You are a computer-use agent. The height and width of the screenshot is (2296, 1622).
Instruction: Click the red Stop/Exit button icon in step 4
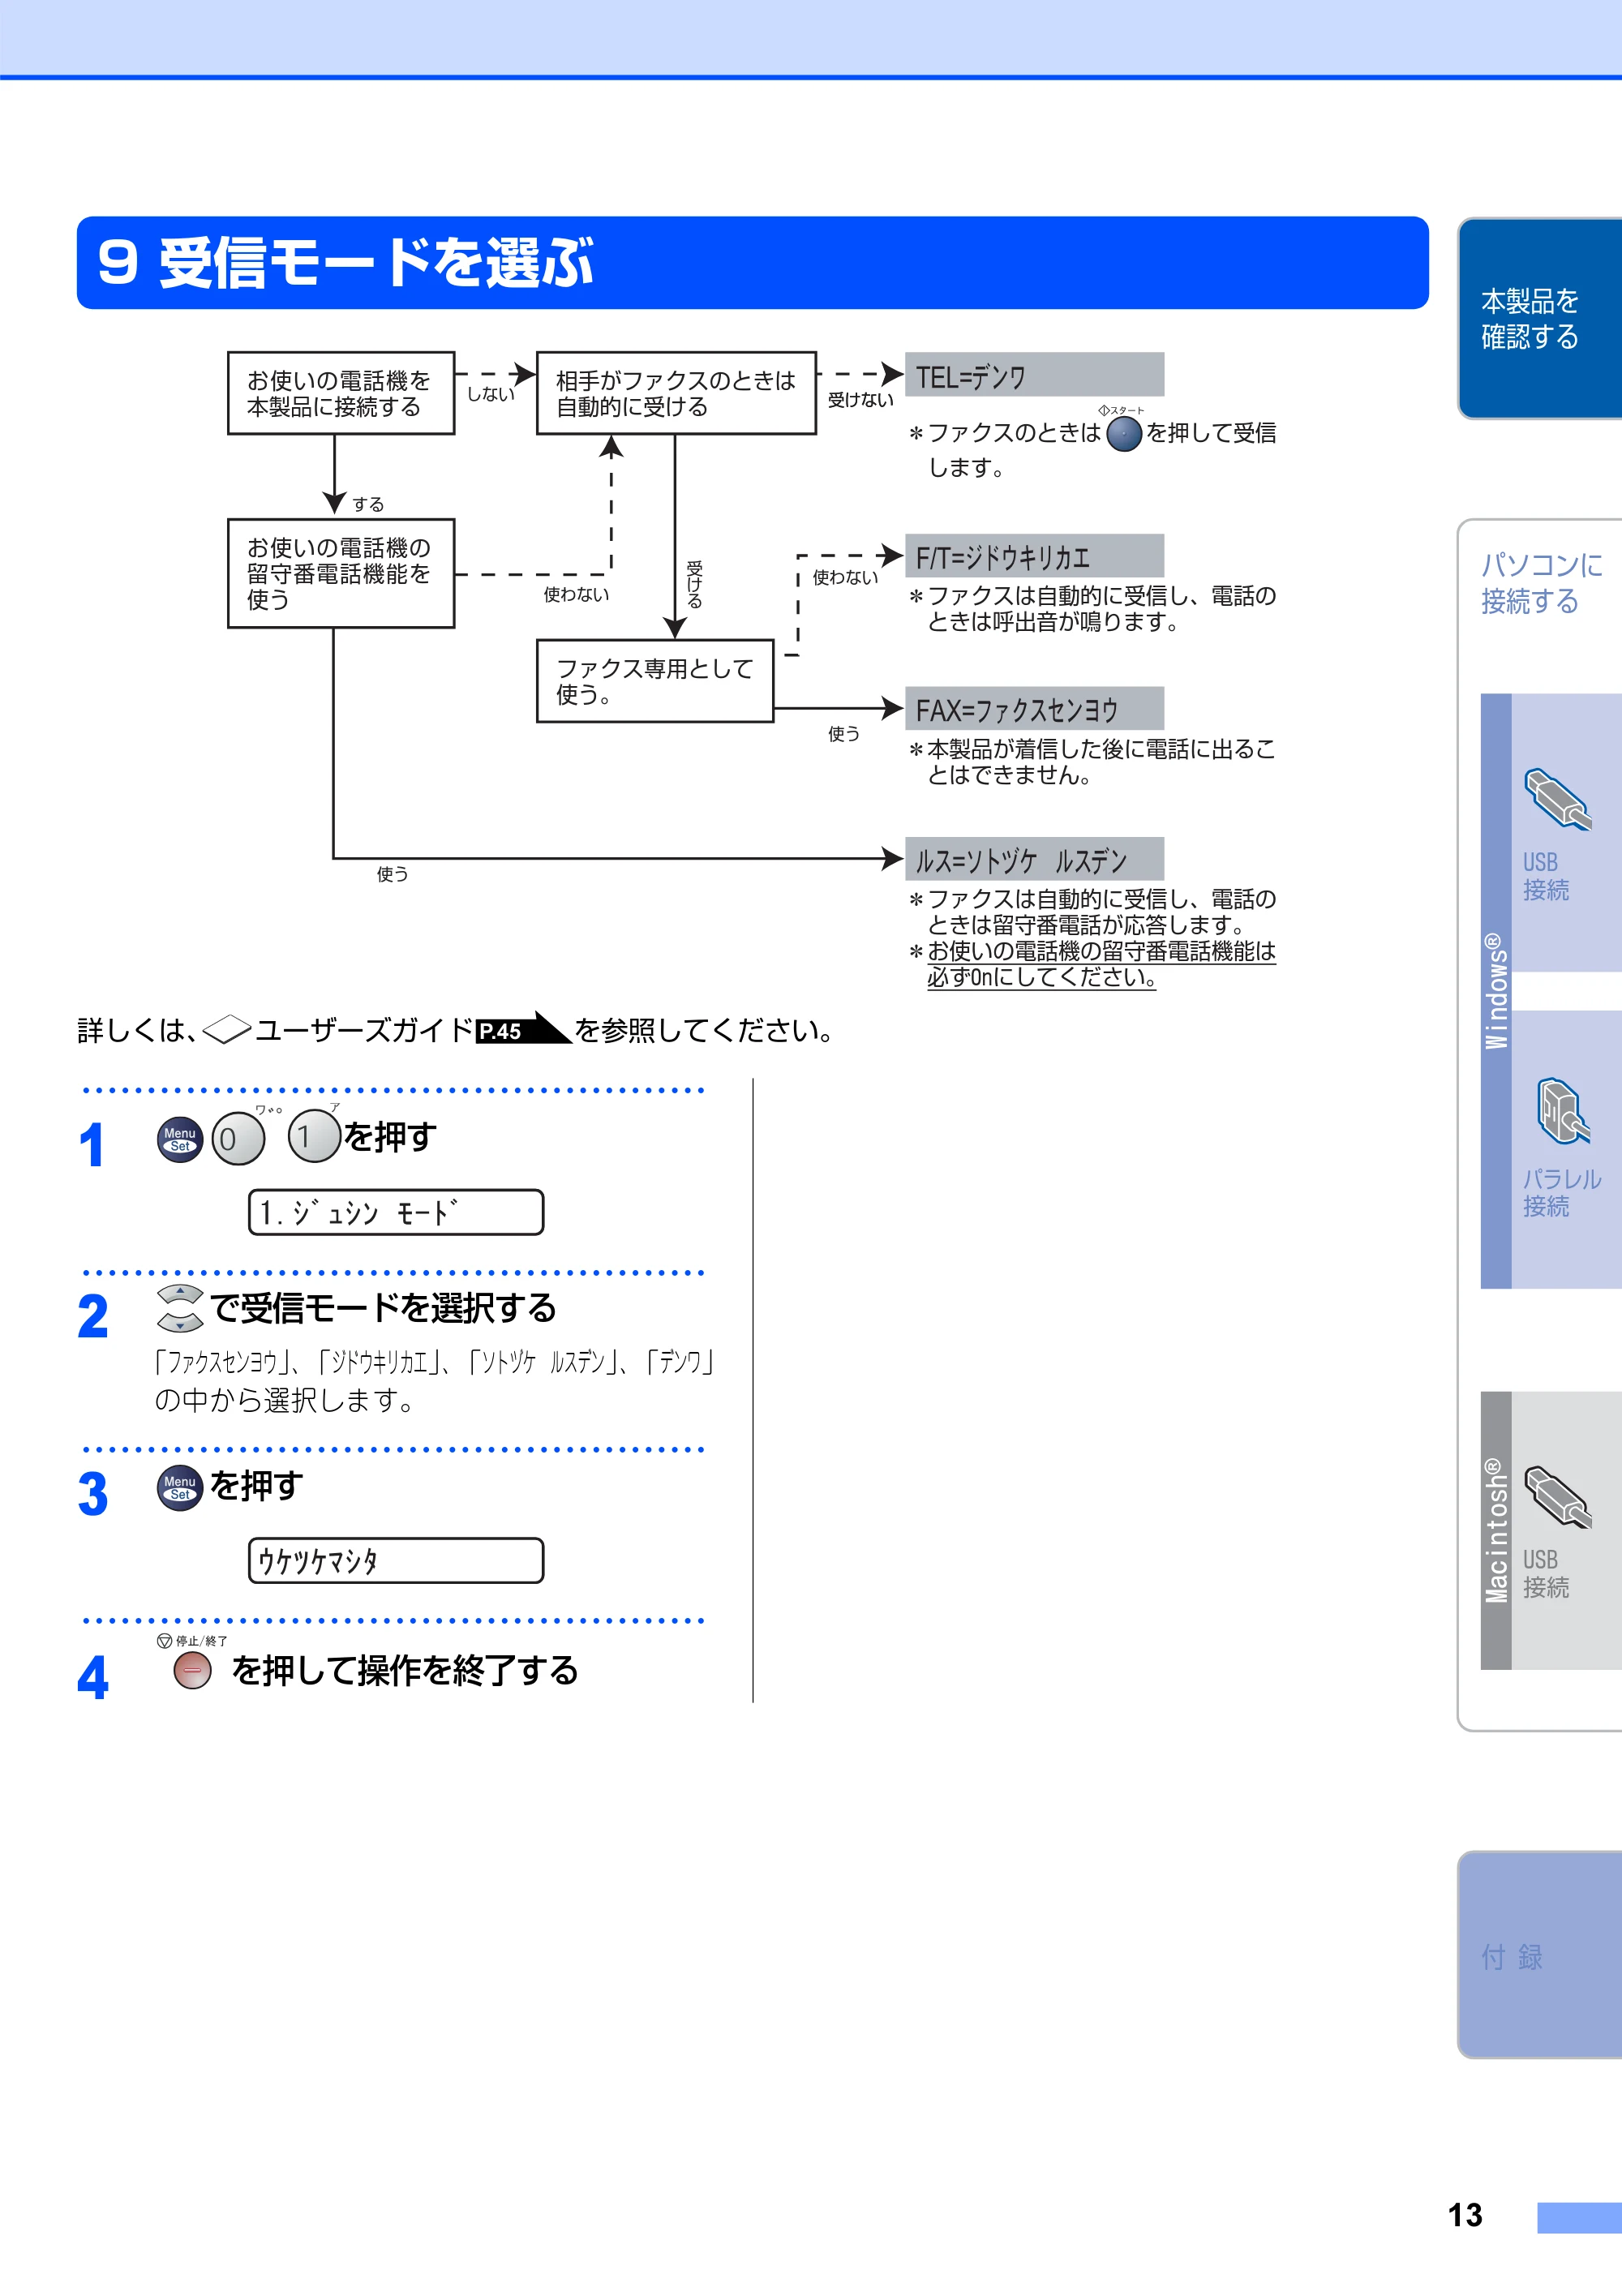tap(192, 1670)
